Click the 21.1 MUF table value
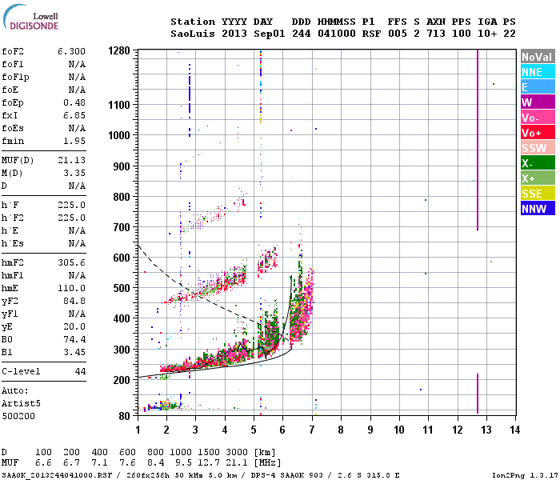The width and height of the screenshot is (560, 480). [x=237, y=463]
